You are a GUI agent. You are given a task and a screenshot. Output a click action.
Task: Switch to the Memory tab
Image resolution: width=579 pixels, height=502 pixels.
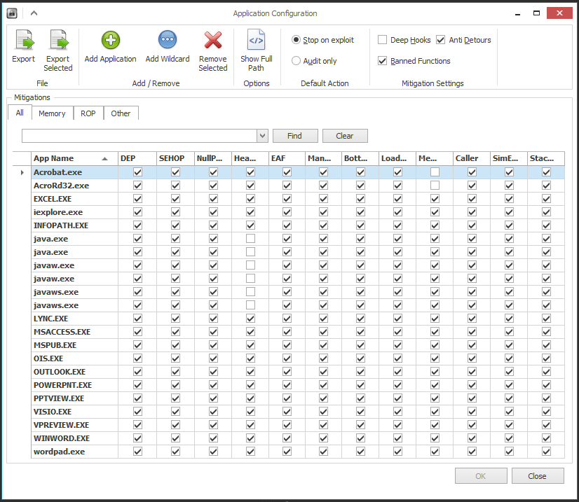tap(52, 113)
